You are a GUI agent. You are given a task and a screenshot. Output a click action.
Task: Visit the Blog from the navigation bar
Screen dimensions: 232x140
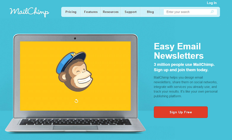point(150,12)
